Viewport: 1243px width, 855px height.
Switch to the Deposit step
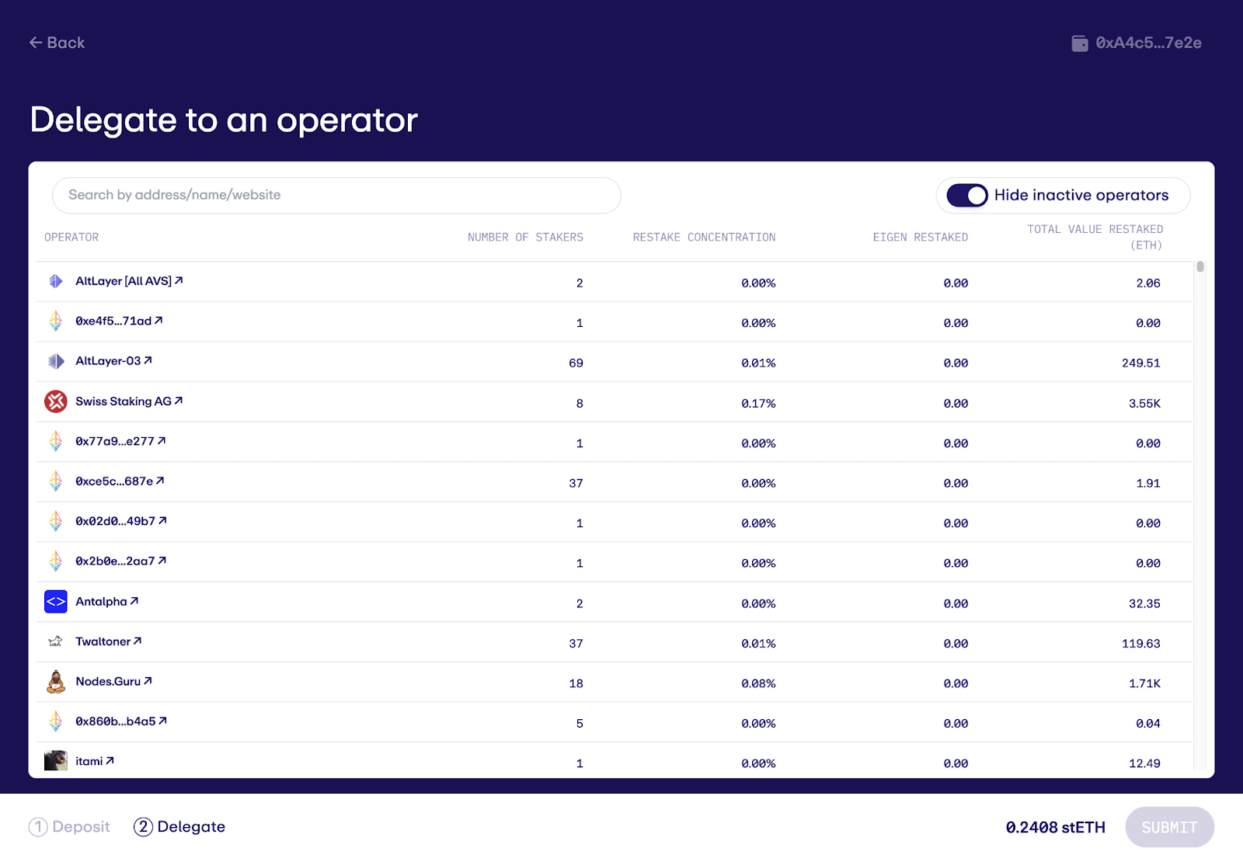click(x=70, y=827)
